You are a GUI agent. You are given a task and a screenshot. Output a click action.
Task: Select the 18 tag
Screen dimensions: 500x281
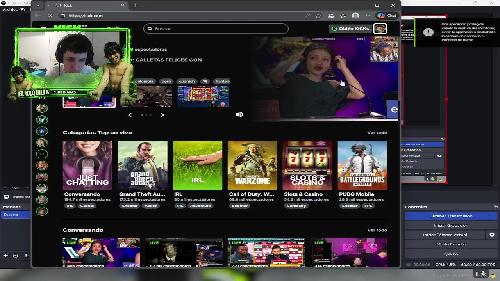(x=205, y=81)
